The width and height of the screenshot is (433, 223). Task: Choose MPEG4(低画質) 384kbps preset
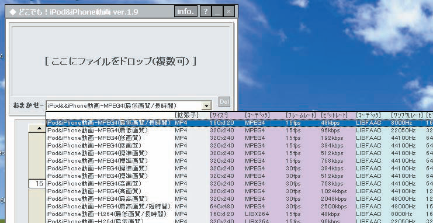click(x=240, y=145)
